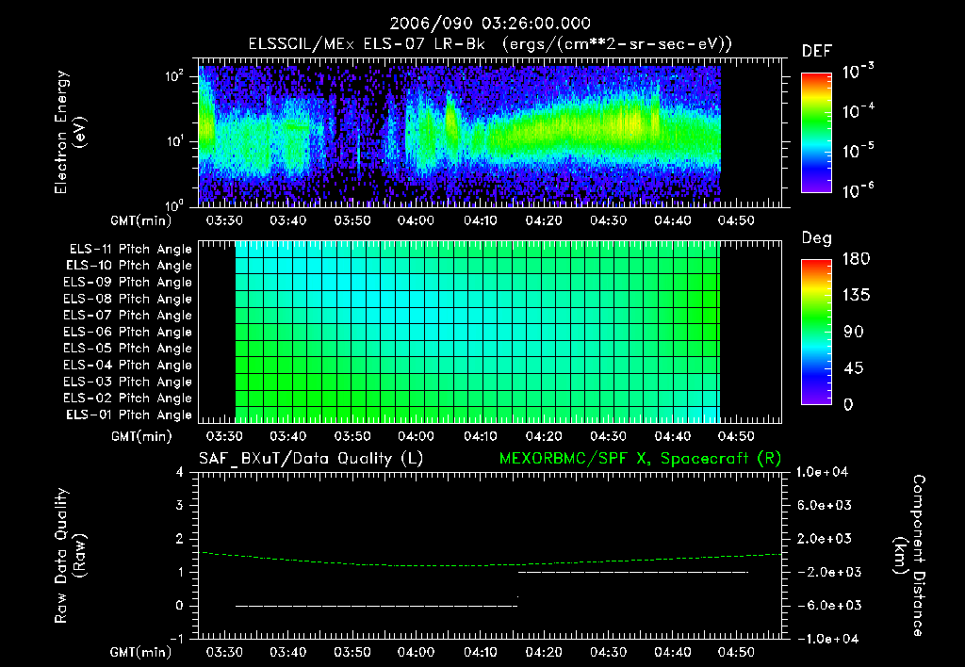Click the Raw Data Quality (Raw) axis label

pyautogui.click(x=70, y=556)
